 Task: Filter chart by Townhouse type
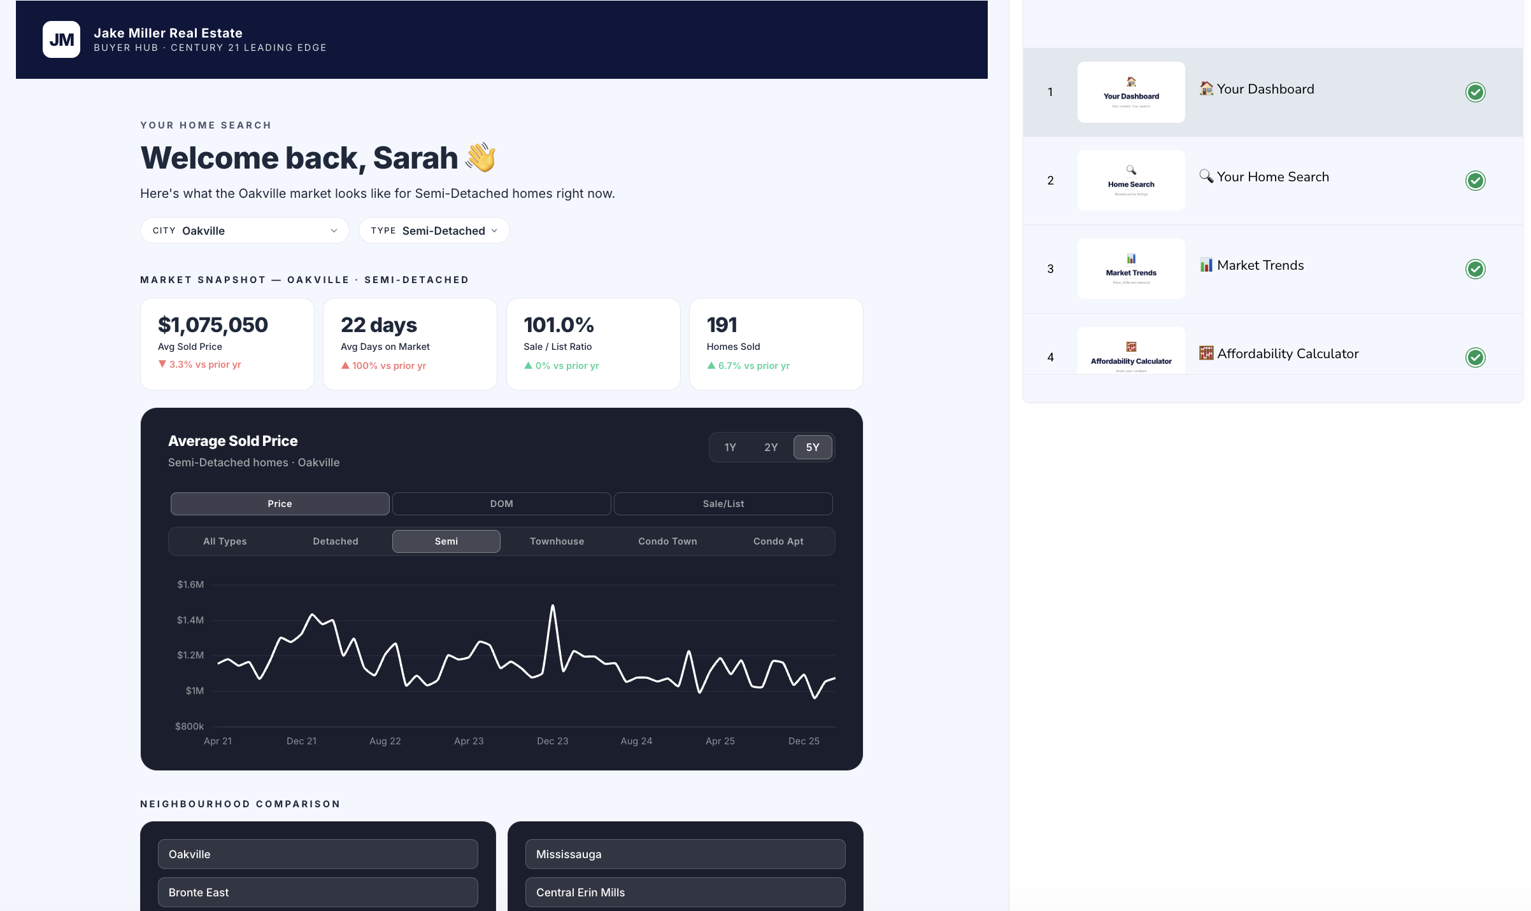(557, 541)
